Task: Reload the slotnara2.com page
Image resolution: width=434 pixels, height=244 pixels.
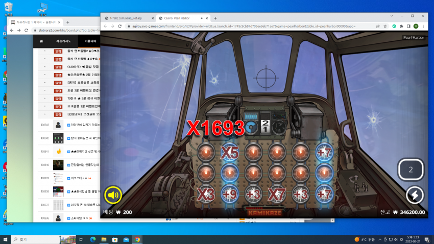Action: [26, 30]
